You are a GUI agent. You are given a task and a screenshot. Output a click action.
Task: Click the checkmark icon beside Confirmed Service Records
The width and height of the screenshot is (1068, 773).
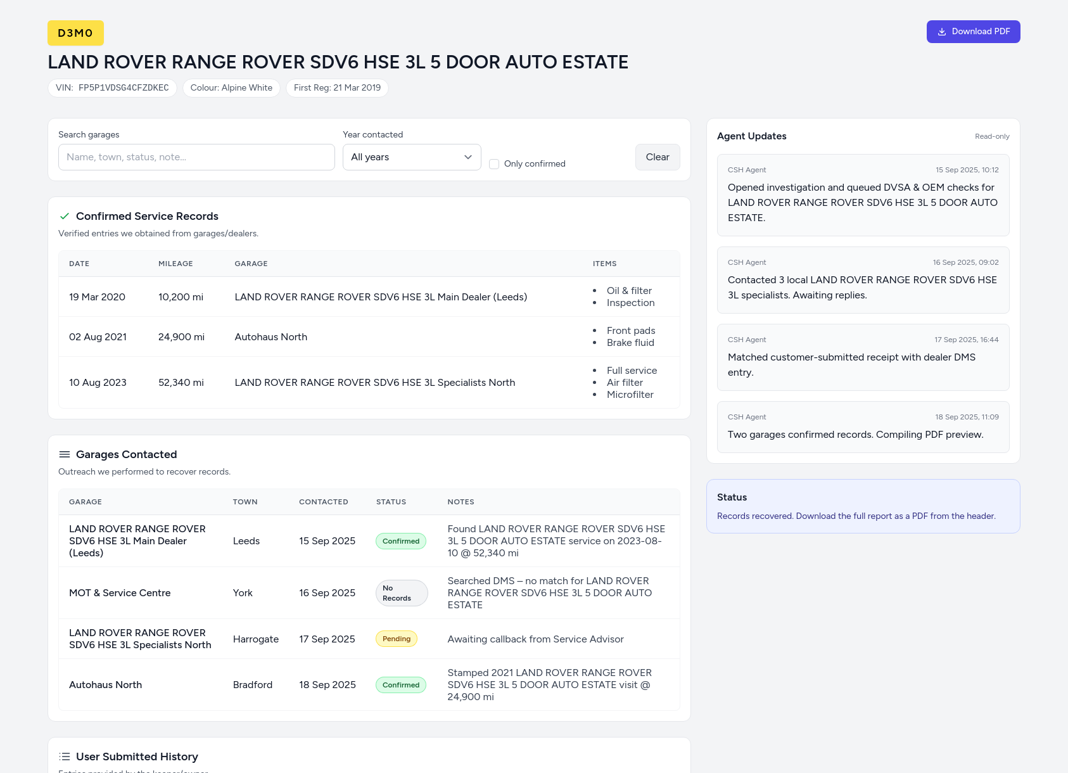[x=65, y=216]
